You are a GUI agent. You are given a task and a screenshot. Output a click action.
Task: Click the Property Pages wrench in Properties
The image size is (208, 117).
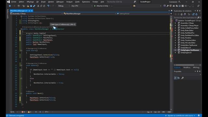[x=183, y=78]
